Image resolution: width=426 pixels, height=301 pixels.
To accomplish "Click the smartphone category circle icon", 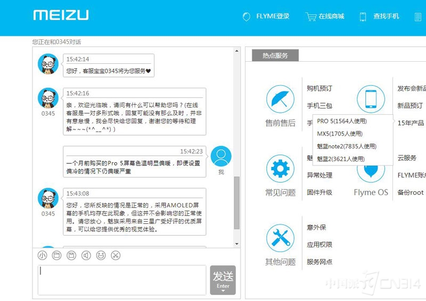I will click(371, 99).
